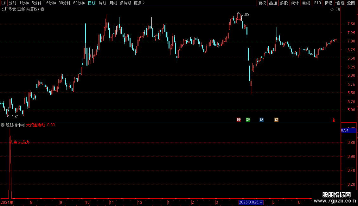
Task: Activate the 画线 drawing tool
Action: (306, 3)
